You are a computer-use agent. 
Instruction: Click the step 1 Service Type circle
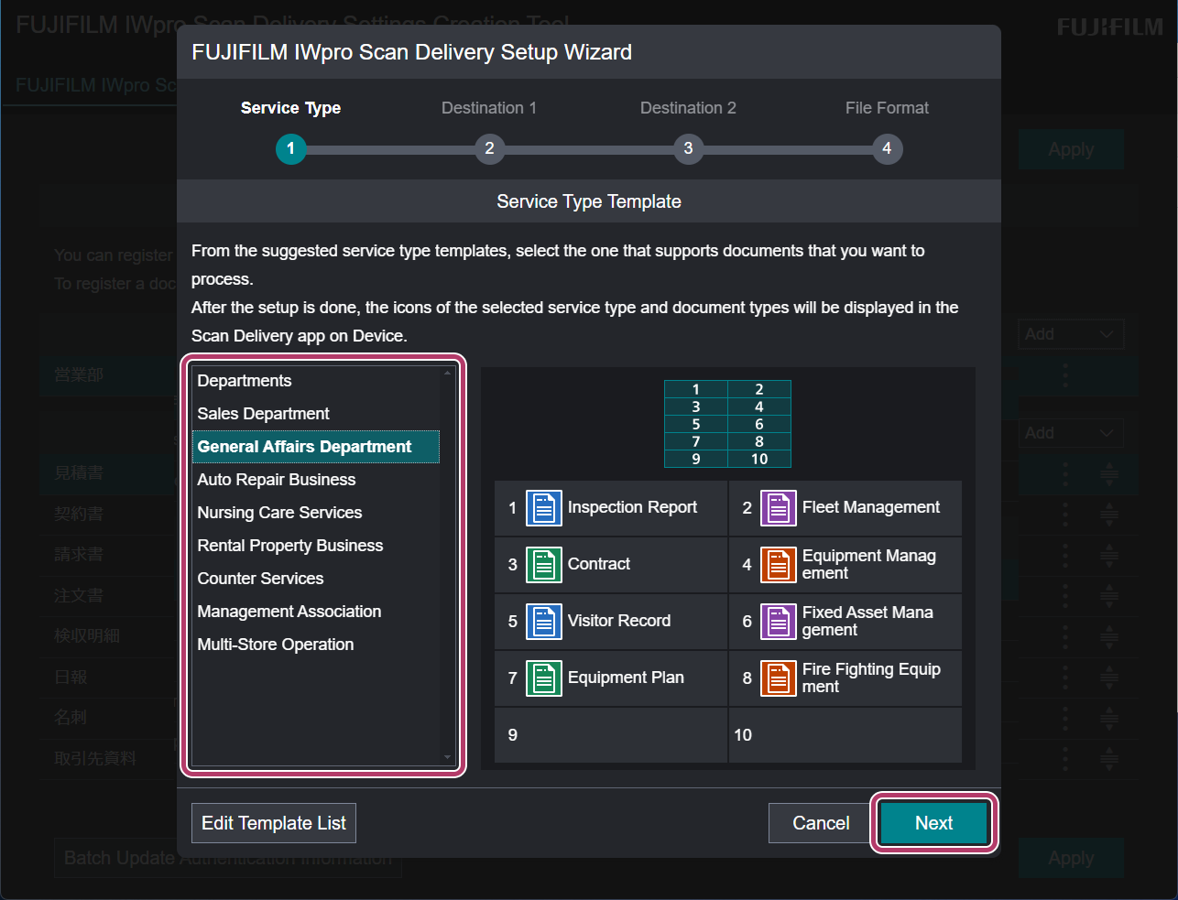click(x=290, y=148)
